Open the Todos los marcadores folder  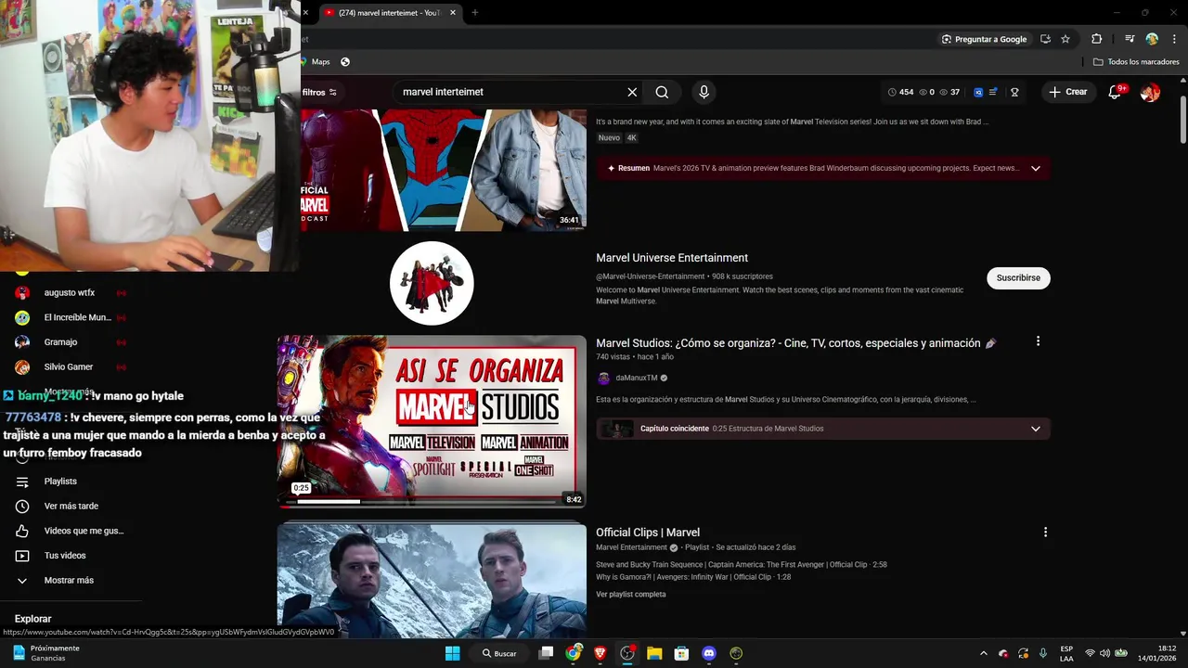(x=1136, y=61)
